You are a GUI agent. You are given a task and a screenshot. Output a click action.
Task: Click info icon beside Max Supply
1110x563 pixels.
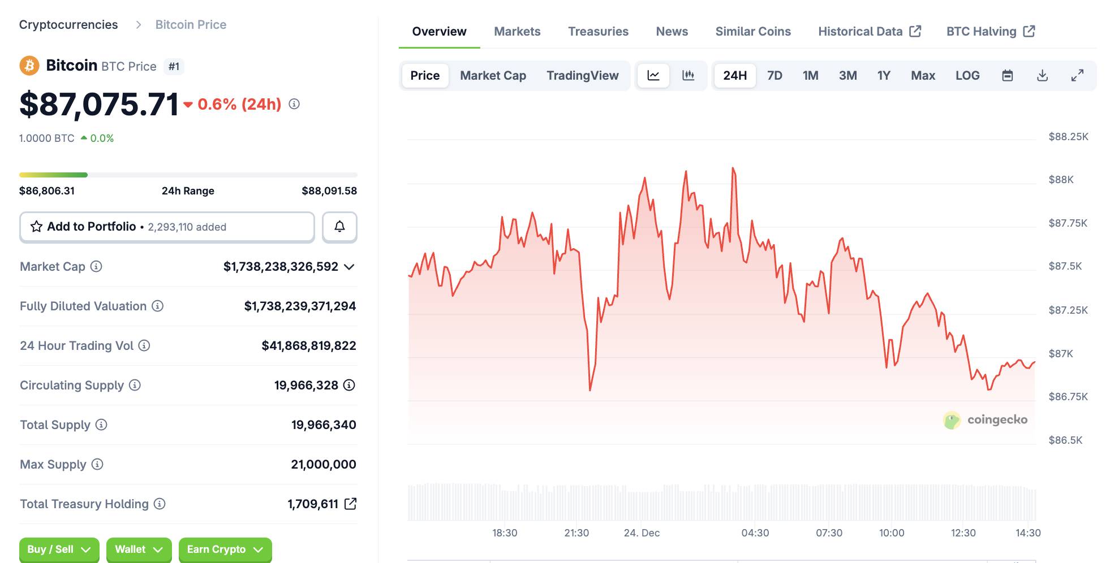pyautogui.click(x=97, y=464)
